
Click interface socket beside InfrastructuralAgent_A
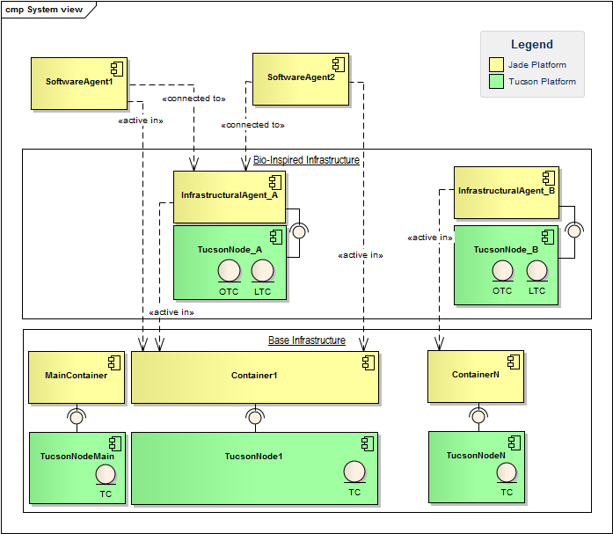coord(299,232)
